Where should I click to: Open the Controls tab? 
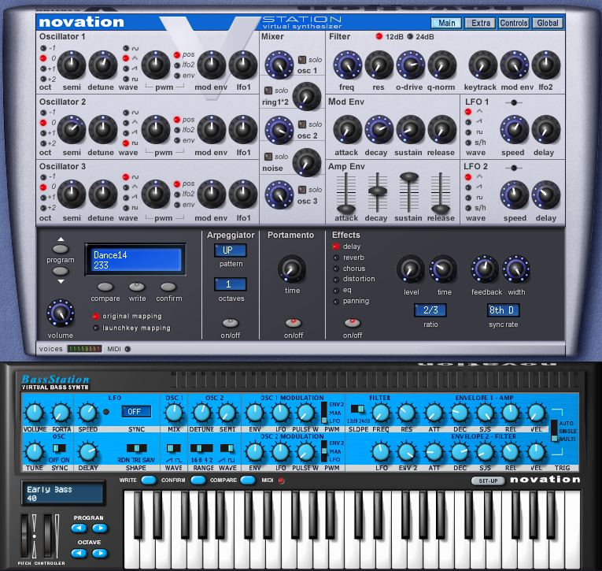coord(514,23)
